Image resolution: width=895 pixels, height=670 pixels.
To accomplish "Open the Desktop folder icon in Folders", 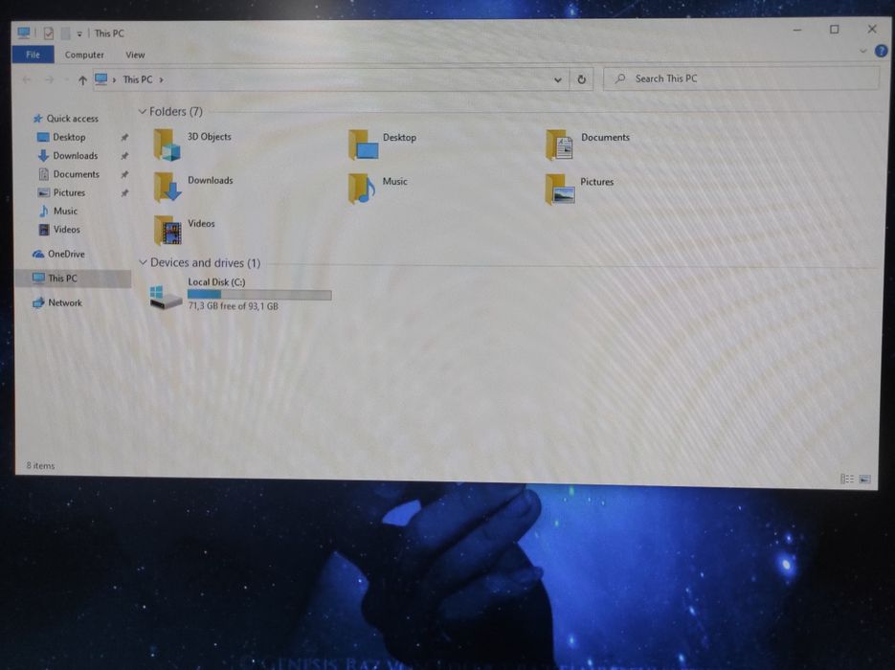I will pyautogui.click(x=363, y=145).
